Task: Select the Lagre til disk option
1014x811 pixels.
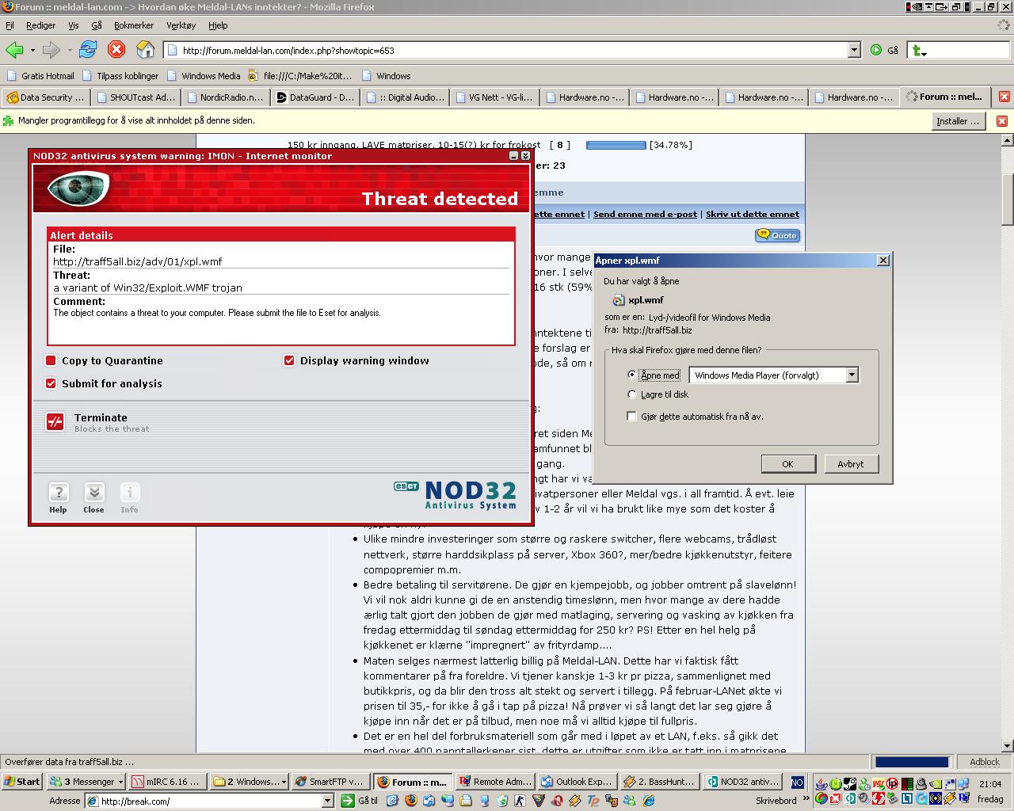Action: [x=631, y=394]
